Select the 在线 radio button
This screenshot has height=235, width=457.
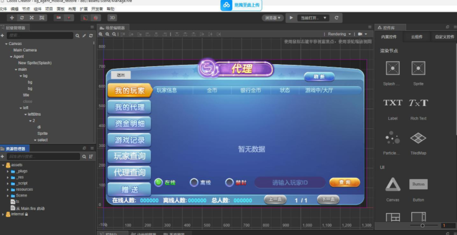[158, 183]
